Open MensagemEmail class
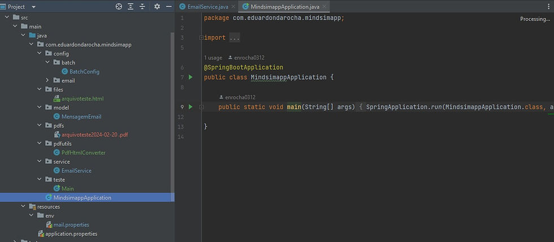This screenshot has width=554, height=242. (81, 116)
